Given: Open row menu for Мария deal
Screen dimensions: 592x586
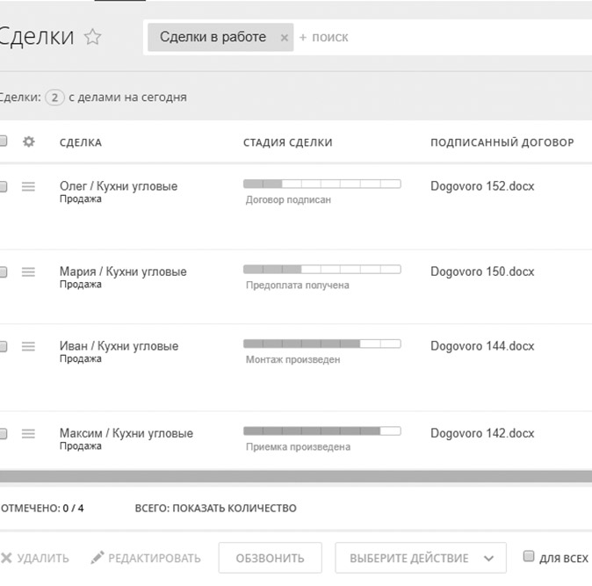Looking at the screenshot, I should point(28,272).
